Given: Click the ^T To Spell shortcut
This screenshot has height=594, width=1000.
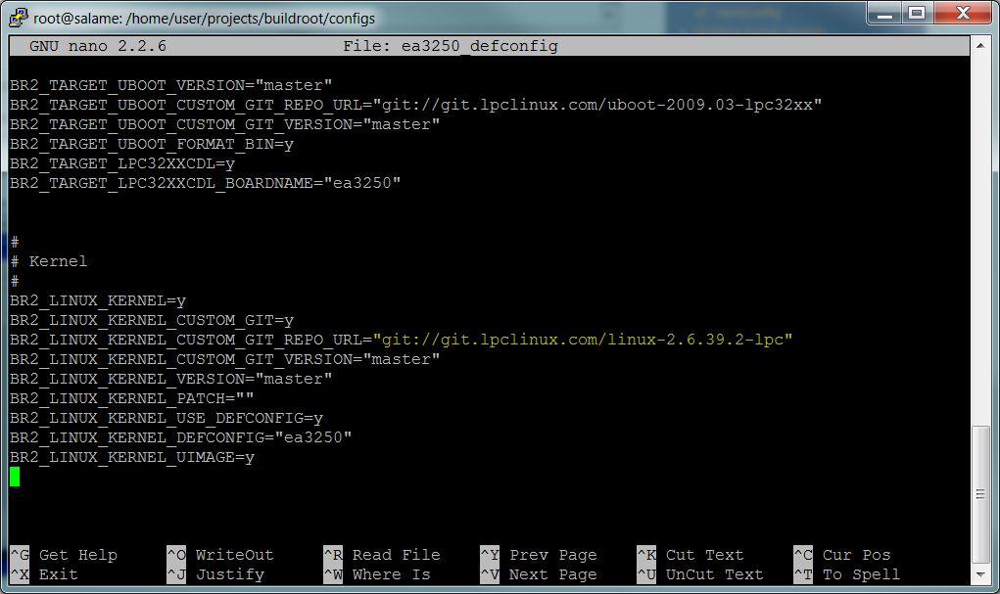Looking at the screenshot, I should (x=847, y=574).
